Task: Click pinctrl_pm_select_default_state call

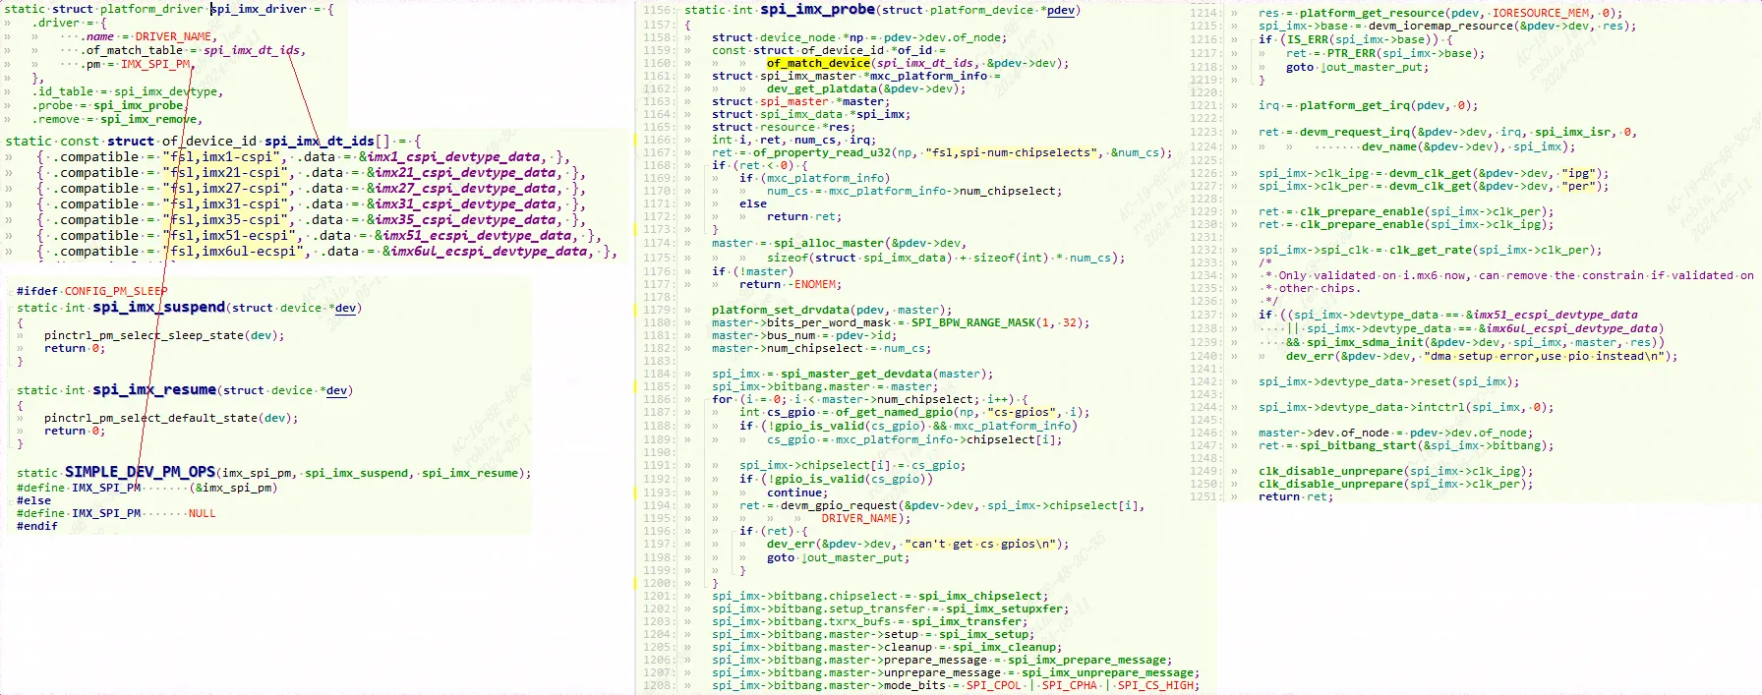Action: click(x=152, y=418)
